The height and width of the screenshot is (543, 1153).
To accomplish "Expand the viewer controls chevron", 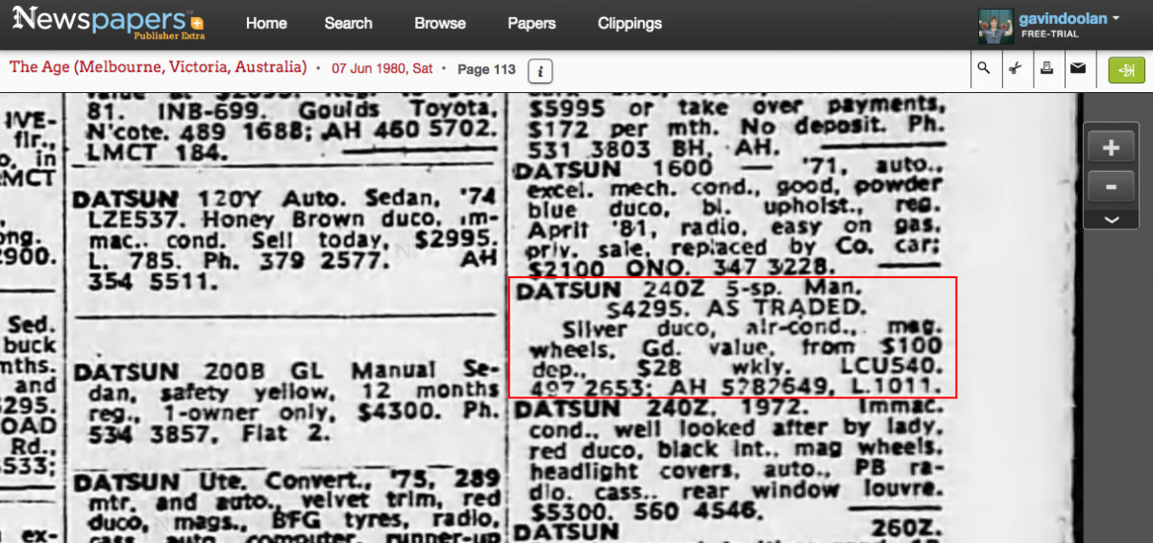I will 1112,219.
